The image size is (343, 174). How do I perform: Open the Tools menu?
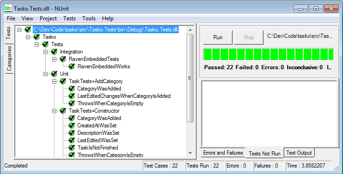tap(89, 18)
